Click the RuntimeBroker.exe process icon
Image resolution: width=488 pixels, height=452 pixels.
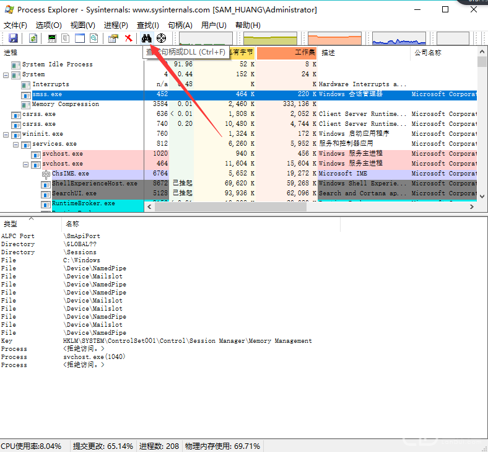point(46,205)
